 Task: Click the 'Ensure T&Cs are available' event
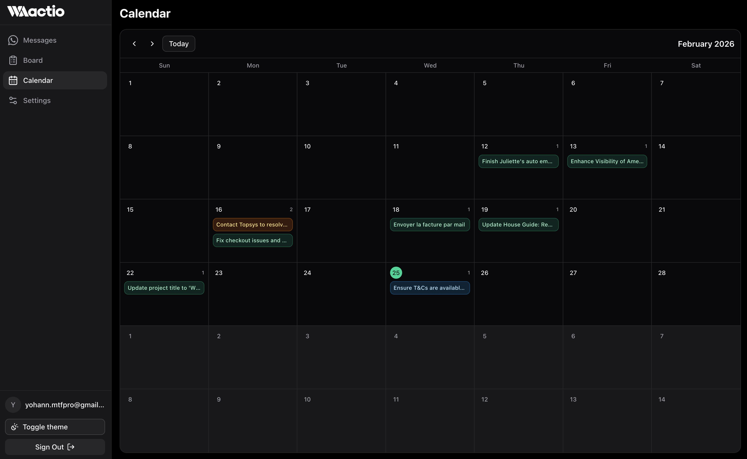[x=429, y=288]
